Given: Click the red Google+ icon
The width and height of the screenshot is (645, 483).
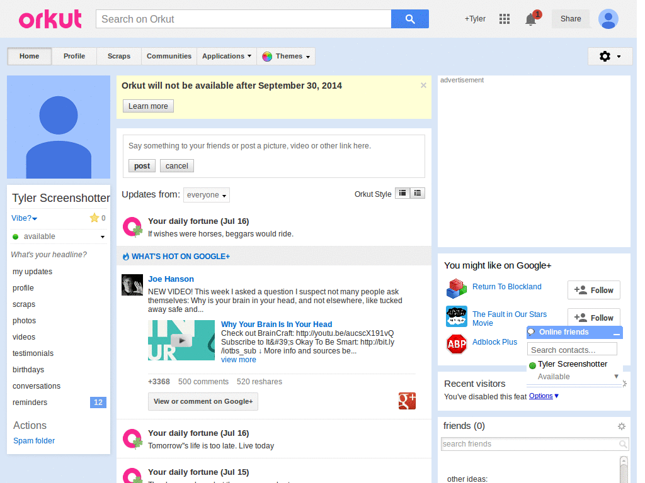Looking at the screenshot, I should (x=407, y=401).
